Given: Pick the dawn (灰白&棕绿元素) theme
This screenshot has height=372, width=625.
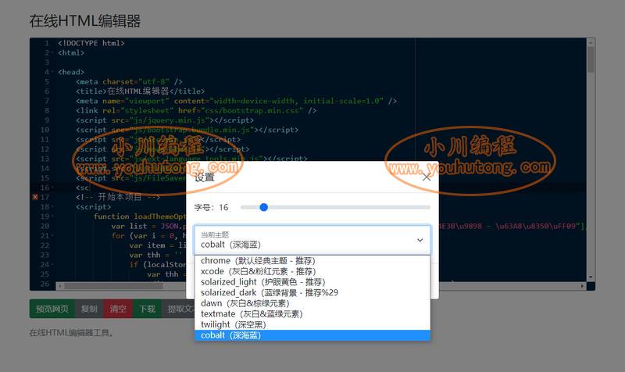Looking at the screenshot, I should tap(312, 303).
